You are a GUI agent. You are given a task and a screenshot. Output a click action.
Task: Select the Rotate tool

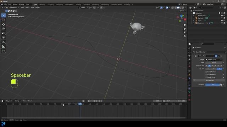3,29
